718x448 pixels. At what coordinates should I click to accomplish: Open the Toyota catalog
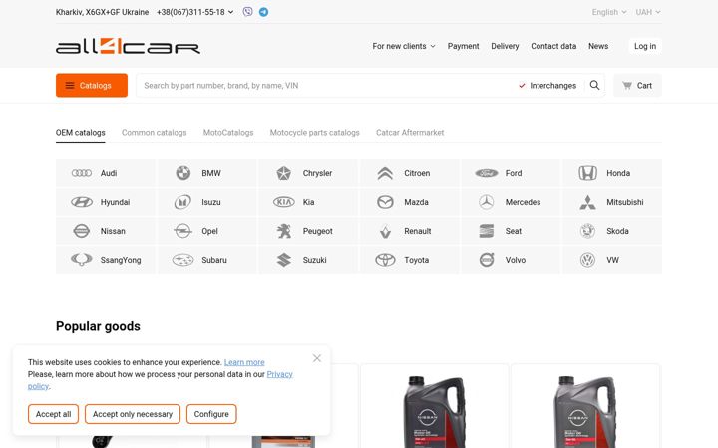click(x=409, y=260)
